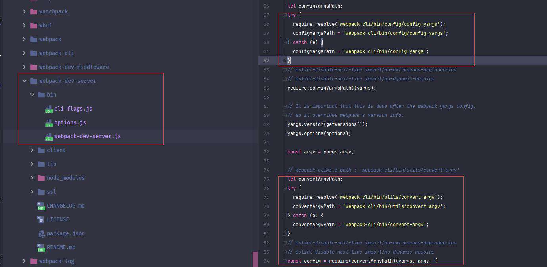Screen dimensions: 547x267
Task: Fold the comment block at line 63
Action: click(x=284, y=70)
